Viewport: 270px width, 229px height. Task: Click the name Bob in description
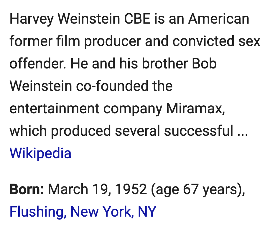(x=204, y=64)
